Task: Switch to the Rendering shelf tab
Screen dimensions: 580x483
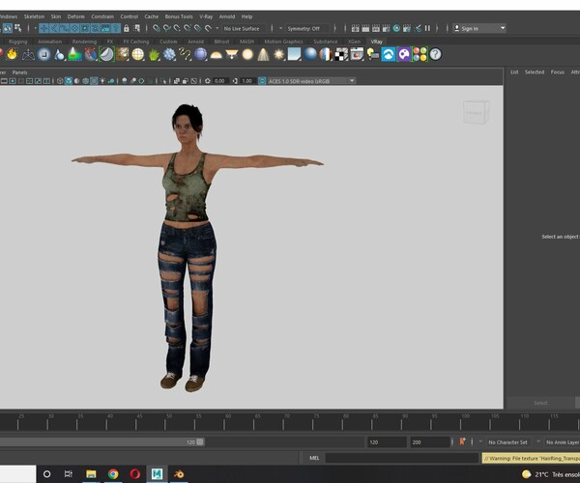Action: point(84,42)
